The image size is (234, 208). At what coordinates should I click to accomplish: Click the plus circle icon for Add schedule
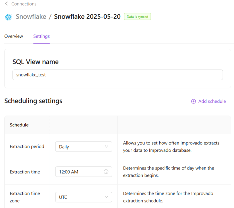(193, 101)
